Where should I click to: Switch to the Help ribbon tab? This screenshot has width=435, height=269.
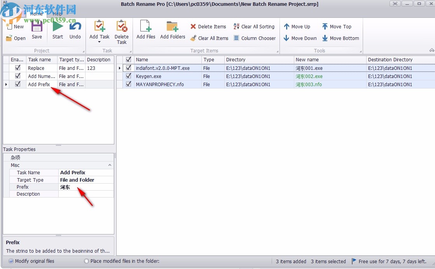[x=58, y=14]
